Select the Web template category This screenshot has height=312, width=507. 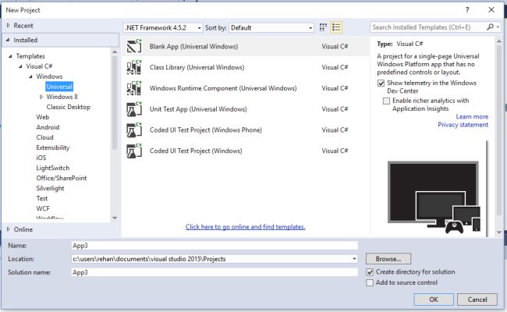pyautogui.click(x=43, y=117)
